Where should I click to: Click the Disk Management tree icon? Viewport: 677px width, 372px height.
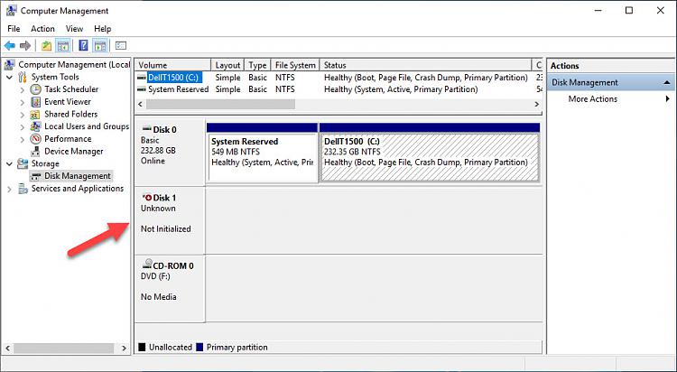(35, 176)
